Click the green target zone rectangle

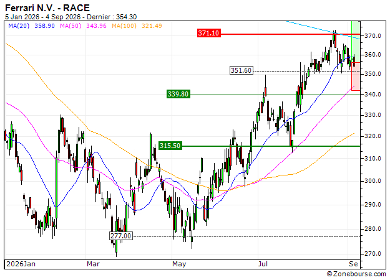356,42
